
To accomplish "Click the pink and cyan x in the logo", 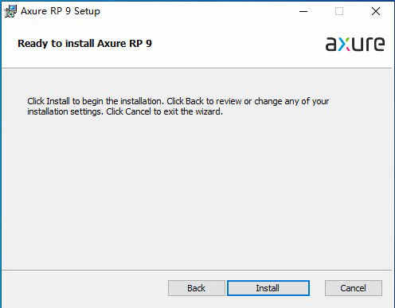I will click(x=344, y=45).
